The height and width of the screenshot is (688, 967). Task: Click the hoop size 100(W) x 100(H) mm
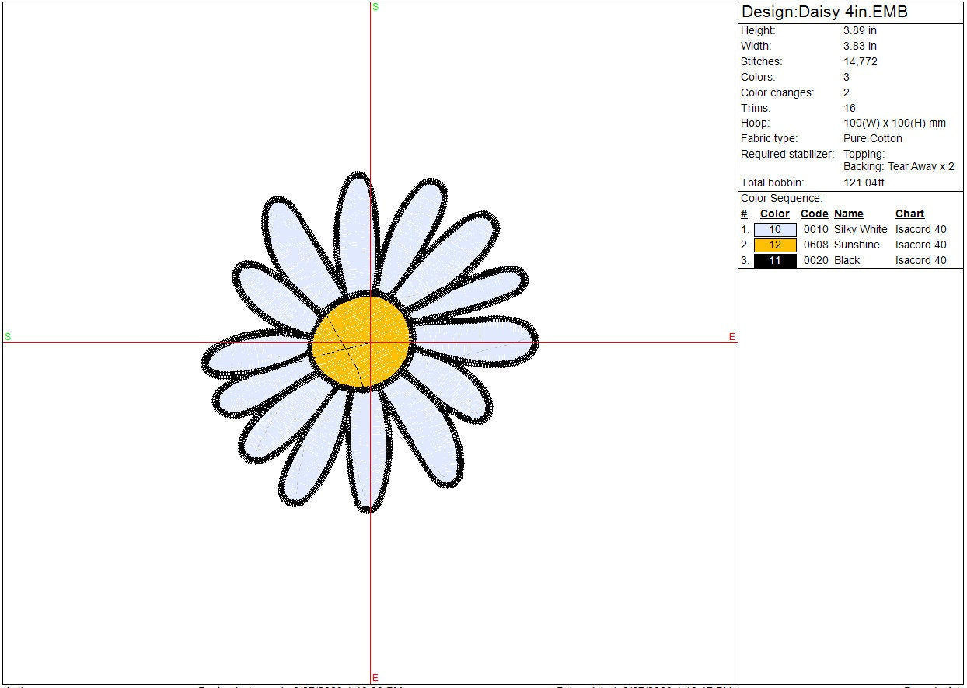[x=894, y=123]
